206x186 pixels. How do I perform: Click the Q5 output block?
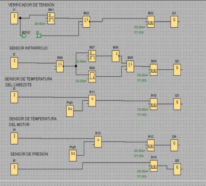pos(177,169)
